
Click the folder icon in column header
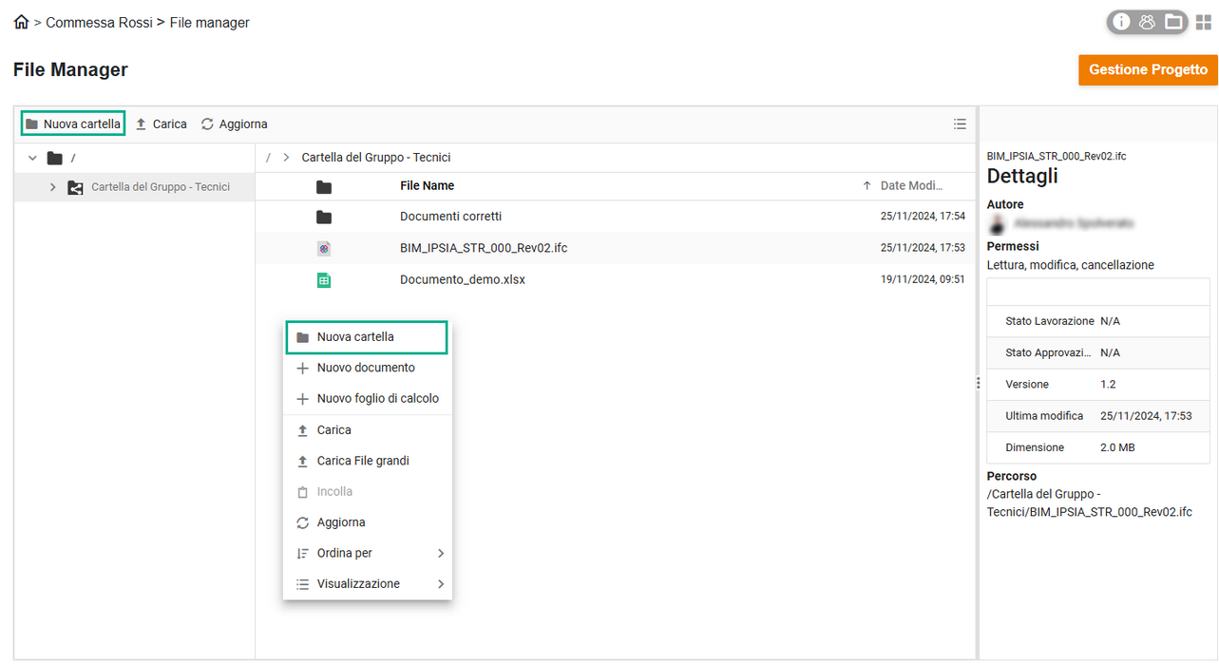click(x=324, y=186)
